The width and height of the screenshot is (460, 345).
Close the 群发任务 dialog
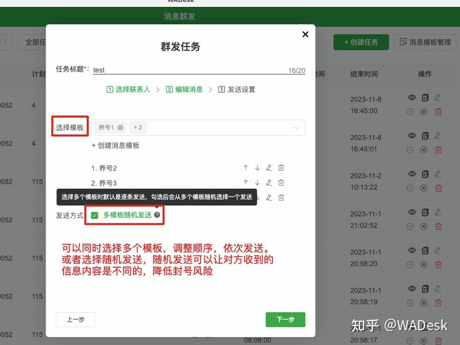305,34
